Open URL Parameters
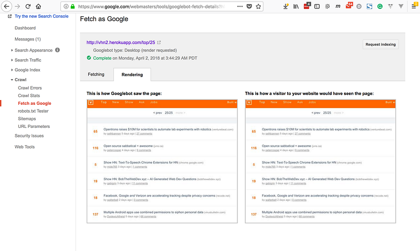This screenshot has height=251, width=420. pos(34,126)
